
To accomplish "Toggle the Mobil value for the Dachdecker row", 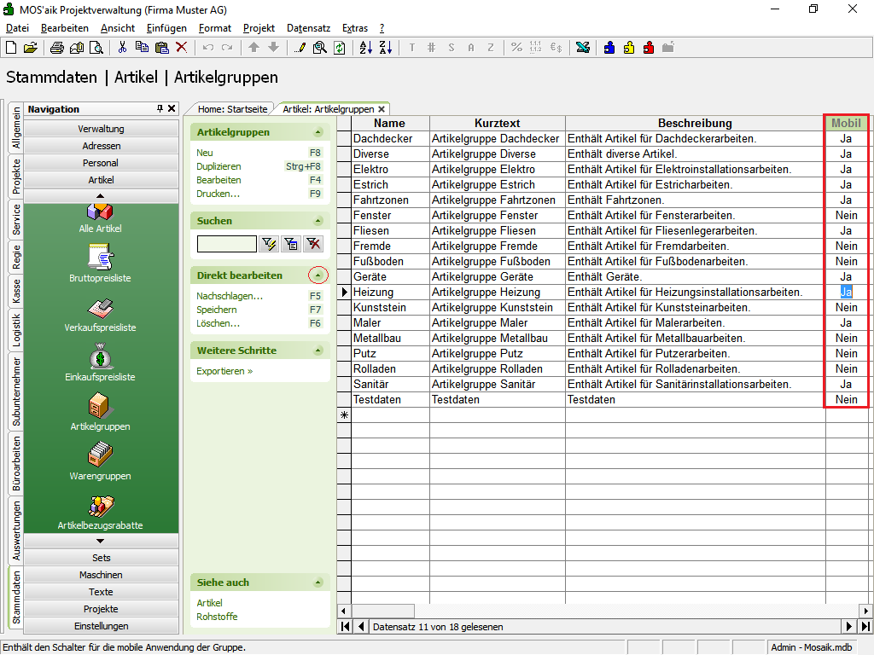I will coord(846,138).
